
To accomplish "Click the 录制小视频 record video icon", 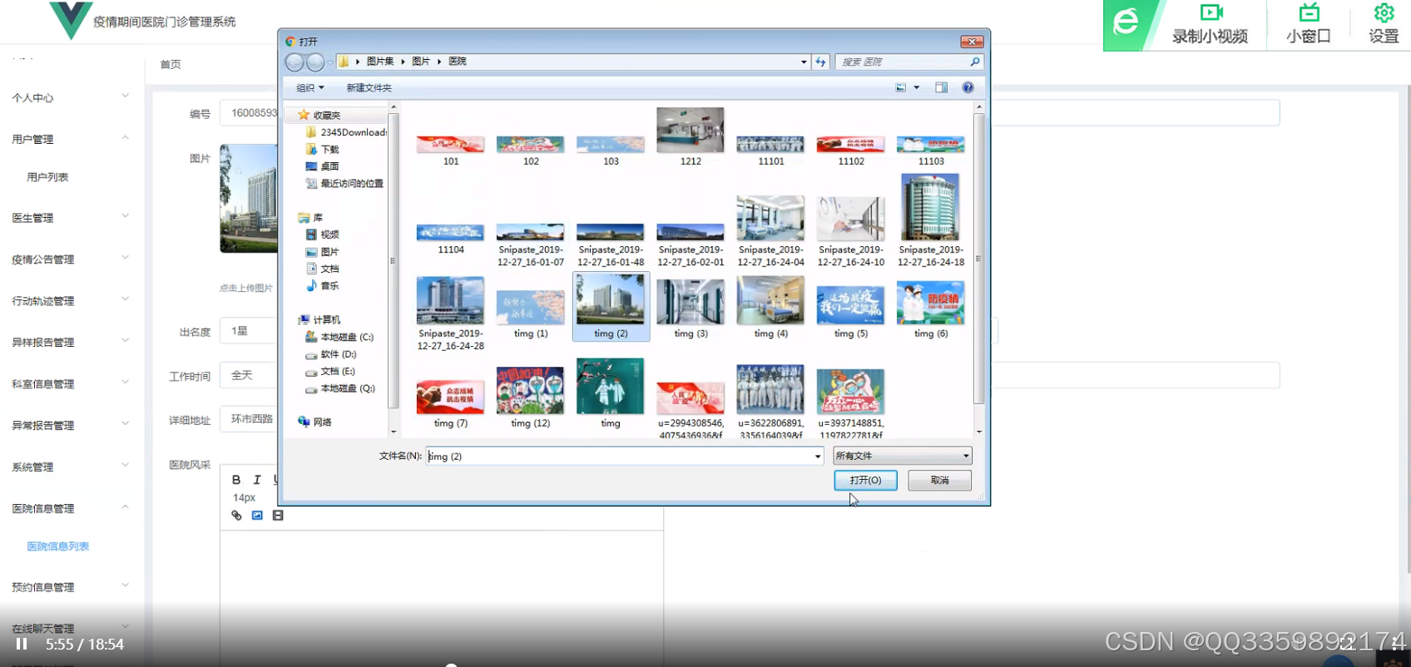I will [1210, 12].
